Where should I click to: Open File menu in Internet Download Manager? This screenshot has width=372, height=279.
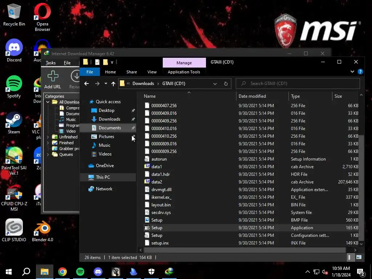coord(67,63)
